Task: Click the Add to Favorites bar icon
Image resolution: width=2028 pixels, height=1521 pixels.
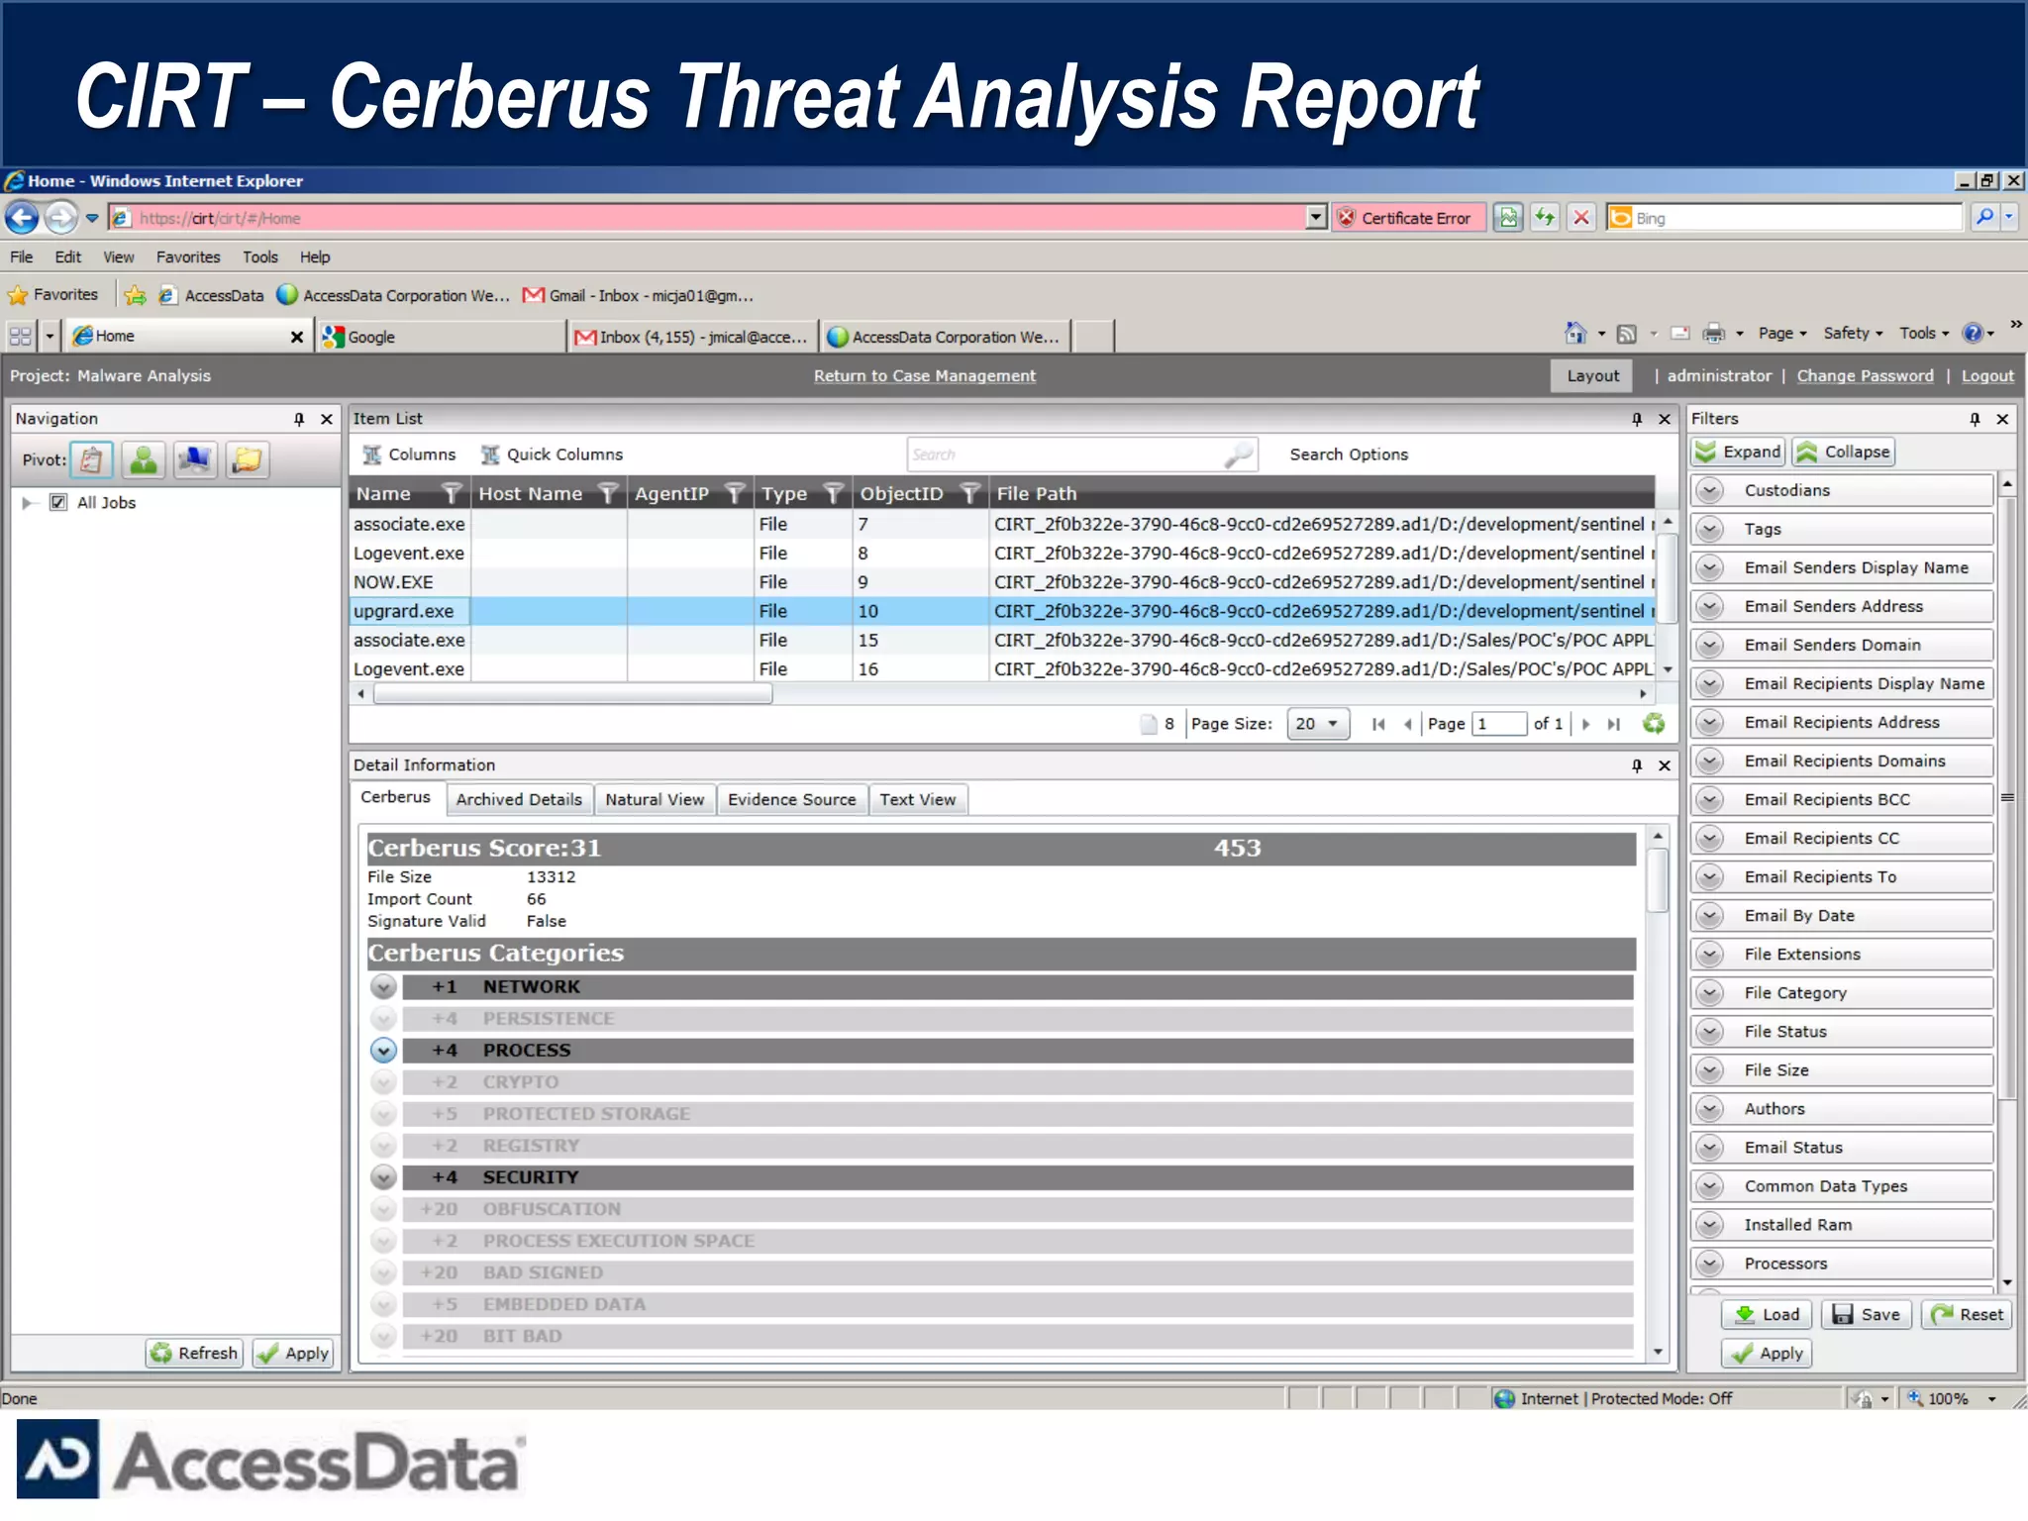Action: [136, 295]
